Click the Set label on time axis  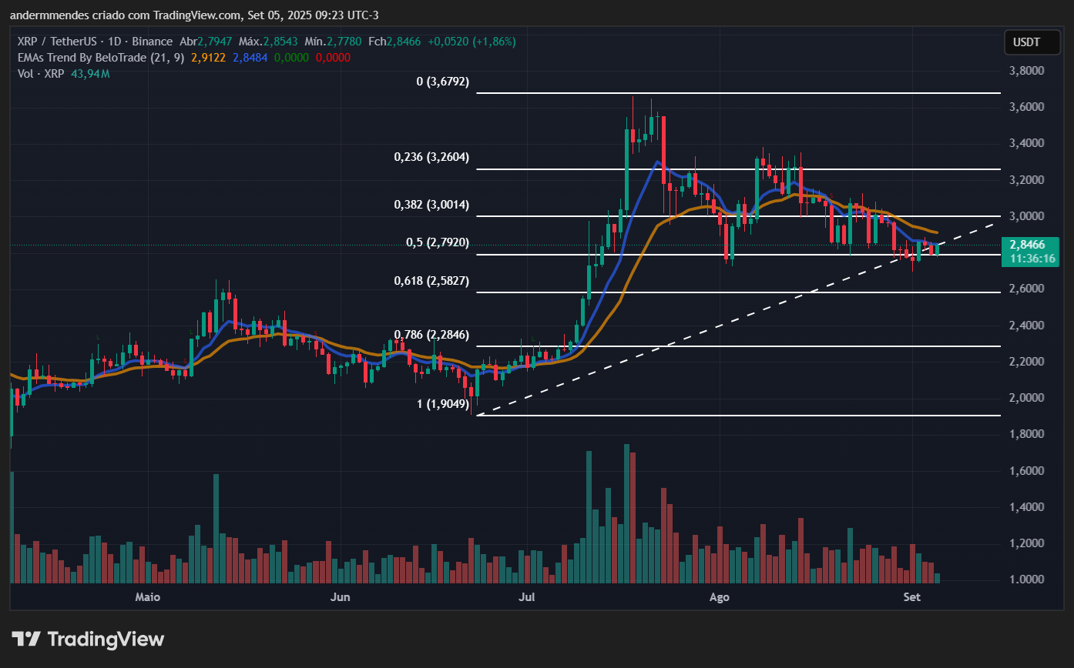tap(911, 596)
